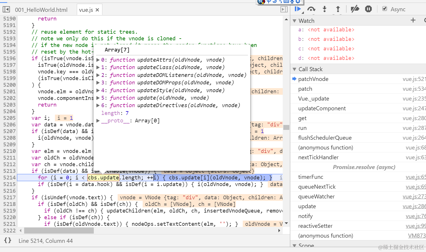The width and height of the screenshot is (426, 252).
Task: Select the queueNextTick call stack frame
Action: [358, 187]
